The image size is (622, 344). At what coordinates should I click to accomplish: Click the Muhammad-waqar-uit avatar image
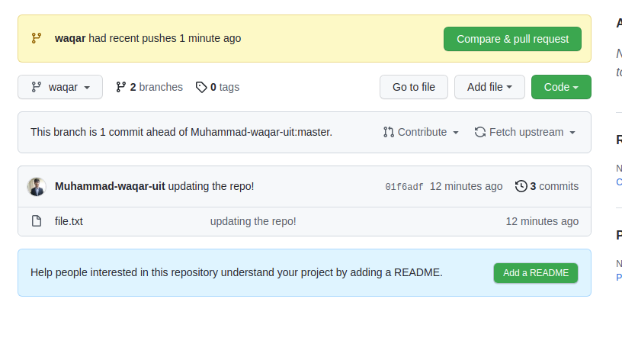37,186
